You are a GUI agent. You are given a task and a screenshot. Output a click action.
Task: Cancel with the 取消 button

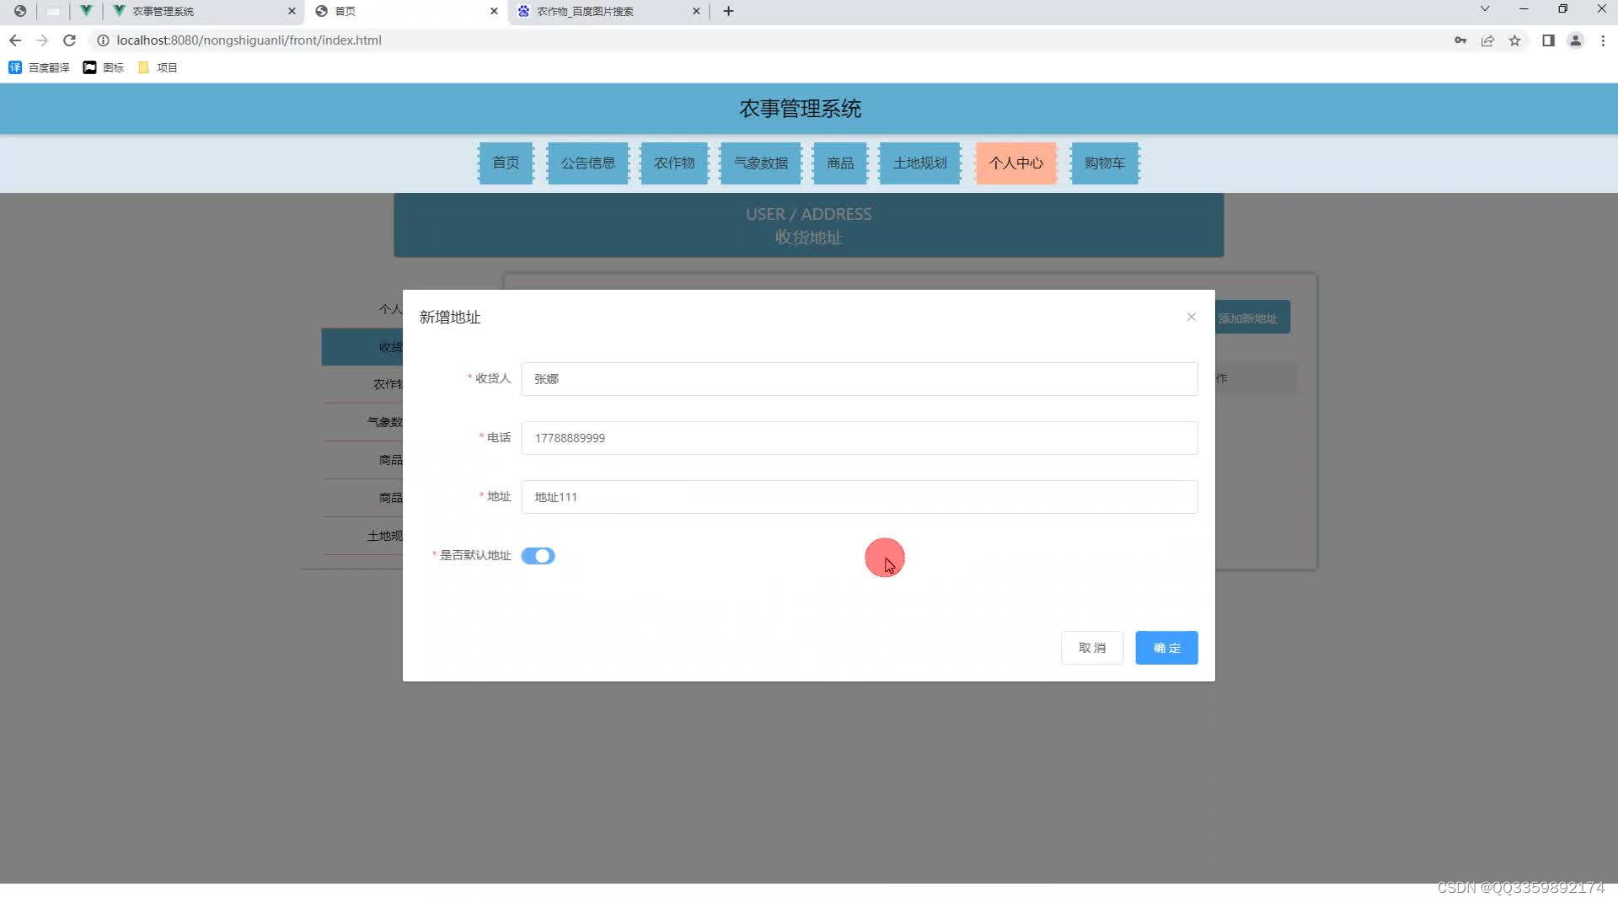click(1092, 648)
